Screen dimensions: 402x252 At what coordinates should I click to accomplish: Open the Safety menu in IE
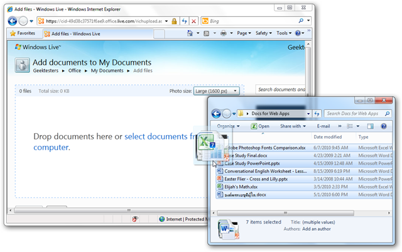pos(264,33)
